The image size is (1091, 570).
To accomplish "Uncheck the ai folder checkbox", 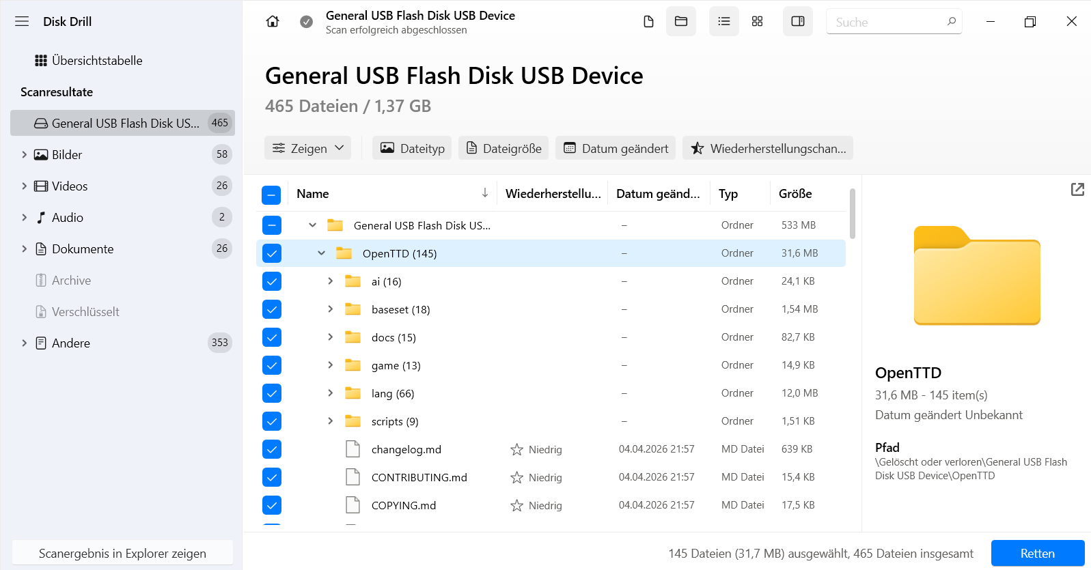I will click(272, 281).
